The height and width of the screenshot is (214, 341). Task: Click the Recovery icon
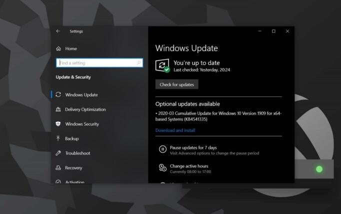[x=58, y=167]
